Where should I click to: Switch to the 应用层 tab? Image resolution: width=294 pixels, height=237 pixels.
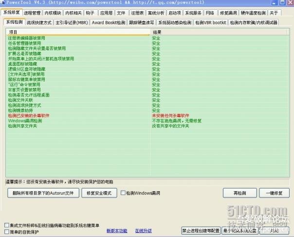pyautogui.click(x=106, y=13)
